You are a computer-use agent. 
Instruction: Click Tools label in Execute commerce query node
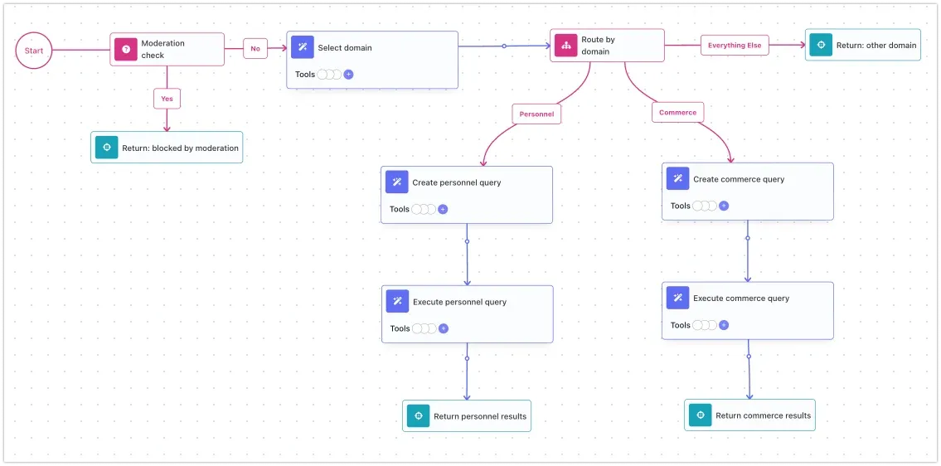click(681, 325)
